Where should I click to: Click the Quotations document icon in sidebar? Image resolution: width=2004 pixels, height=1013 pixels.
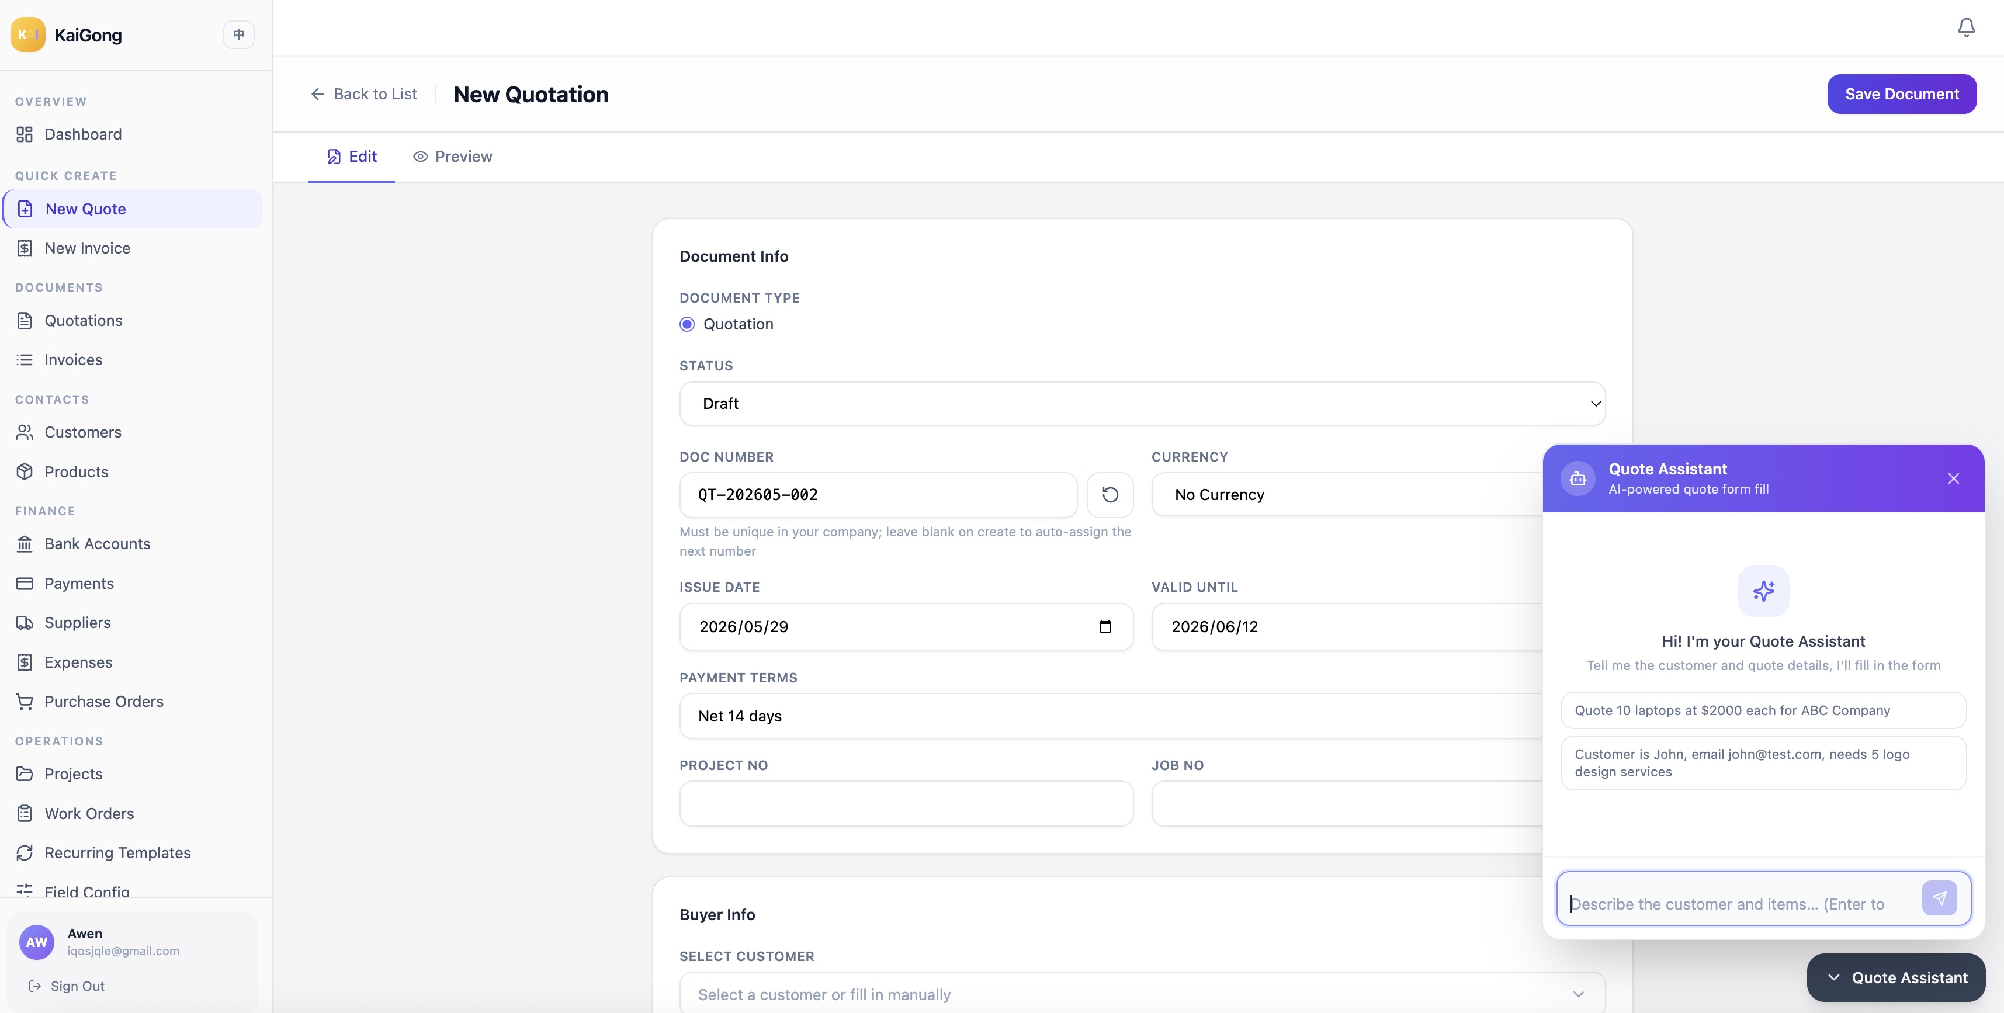coord(25,321)
